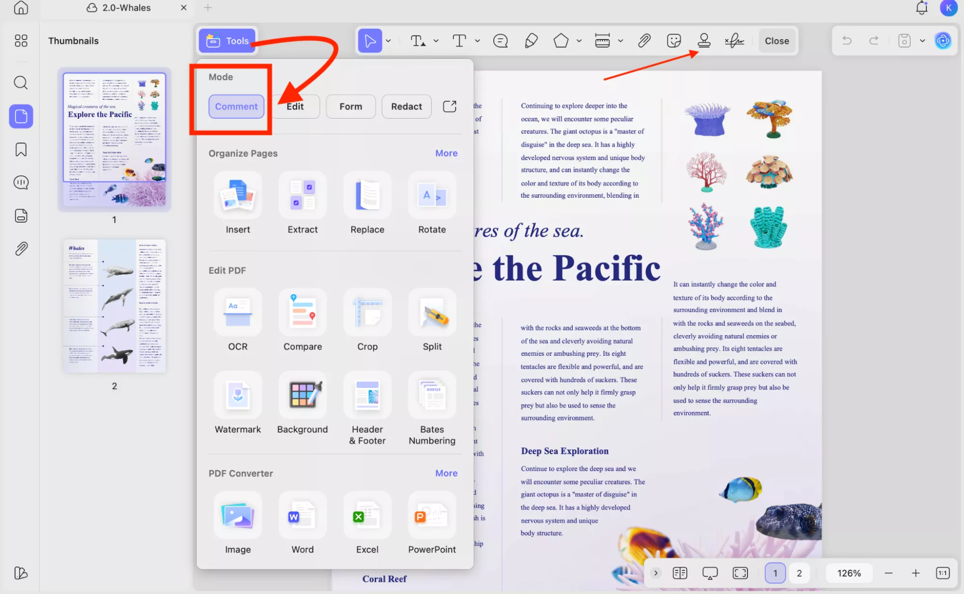This screenshot has width=964, height=594.
Task: Expand the Shapes tool dropdown
Action: (579, 40)
